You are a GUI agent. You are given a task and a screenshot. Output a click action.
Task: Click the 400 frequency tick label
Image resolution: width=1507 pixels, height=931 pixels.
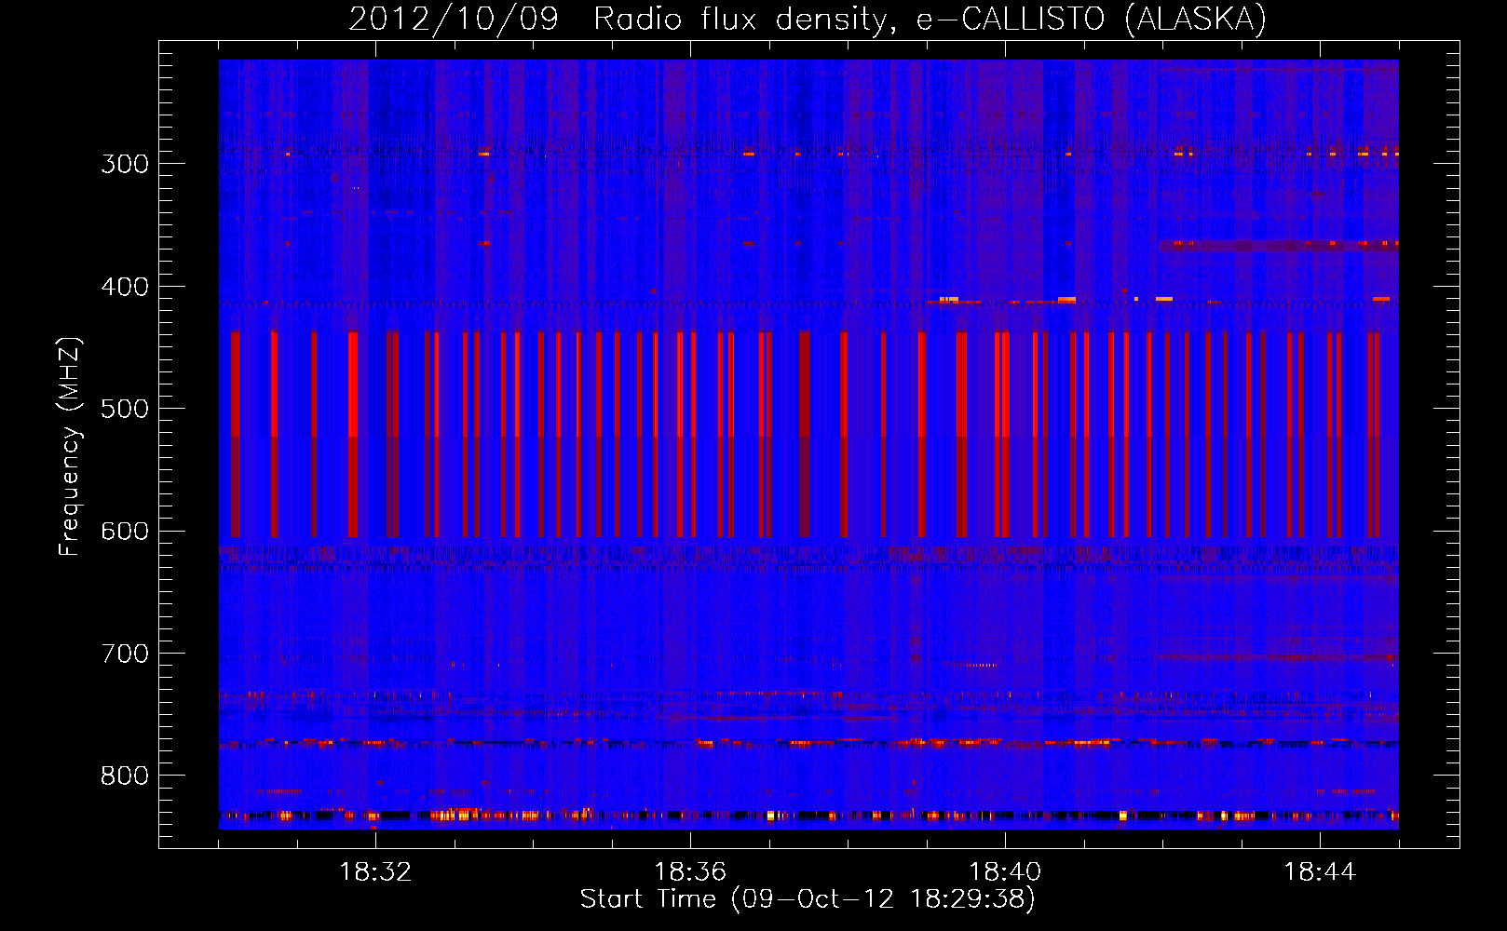pyautogui.click(x=125, y=287)
